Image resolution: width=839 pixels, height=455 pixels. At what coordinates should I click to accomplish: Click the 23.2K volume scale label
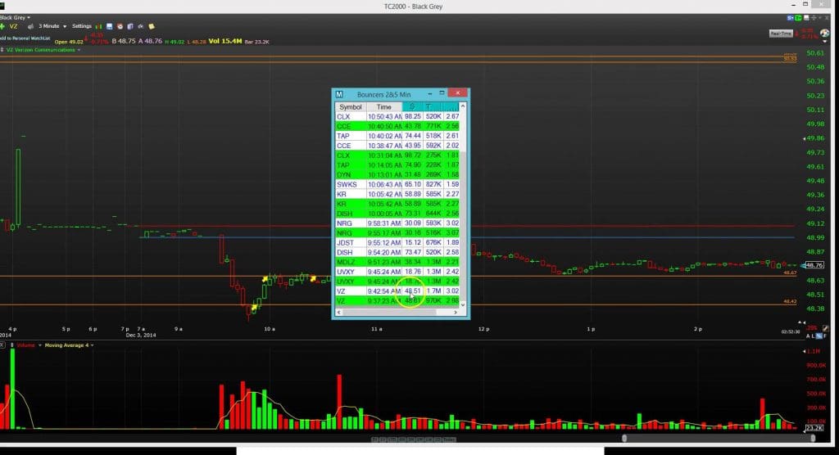point(814,428)
